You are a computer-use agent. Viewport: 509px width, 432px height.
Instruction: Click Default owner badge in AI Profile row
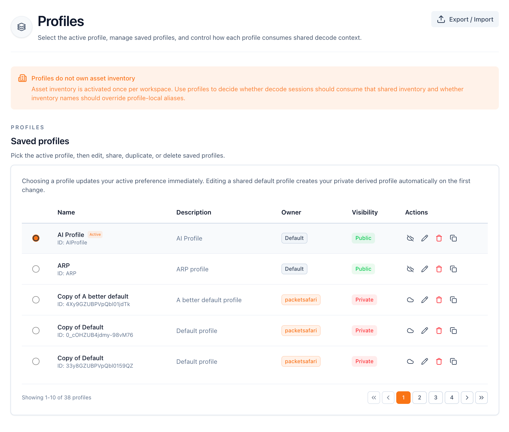(x=294, y=238)
